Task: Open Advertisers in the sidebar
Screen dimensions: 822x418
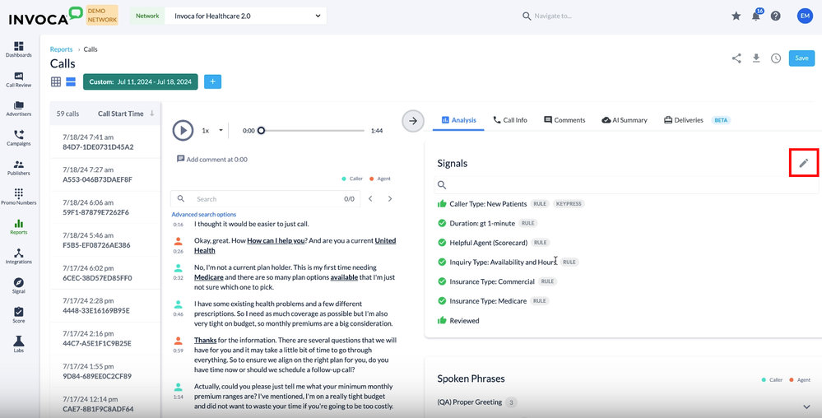Action: click(x=19, y=109)
